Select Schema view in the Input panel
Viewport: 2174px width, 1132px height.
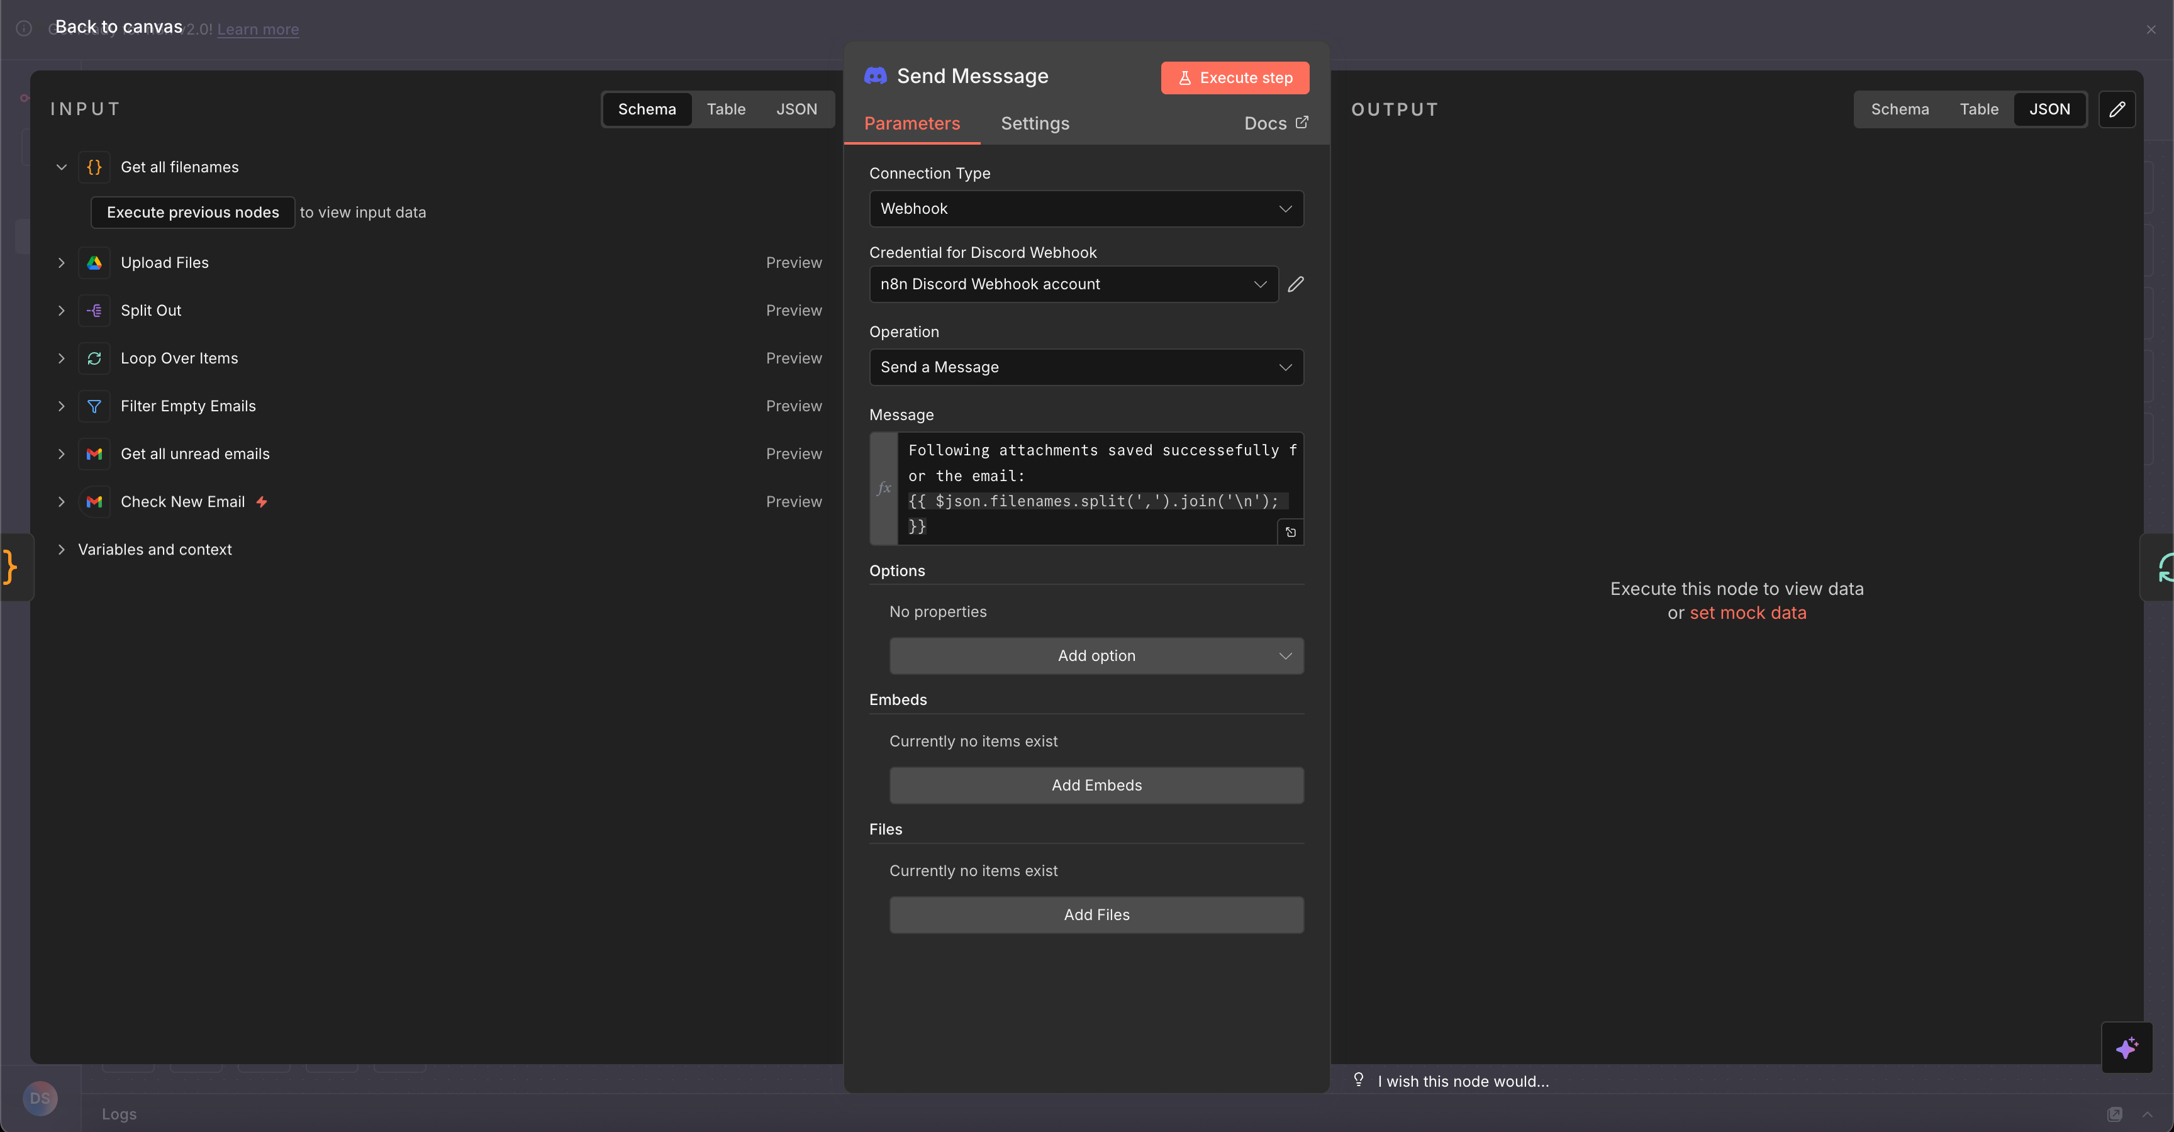[x=647, y=109]
